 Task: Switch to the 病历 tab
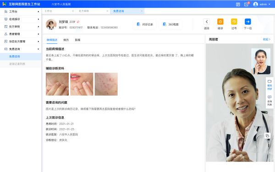tap(66, 40)
